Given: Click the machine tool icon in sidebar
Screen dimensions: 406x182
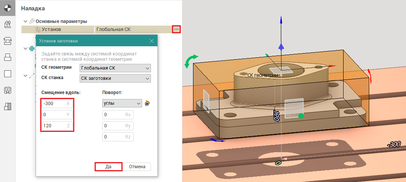Looking at the screenshot, I should tap(8, 24).
